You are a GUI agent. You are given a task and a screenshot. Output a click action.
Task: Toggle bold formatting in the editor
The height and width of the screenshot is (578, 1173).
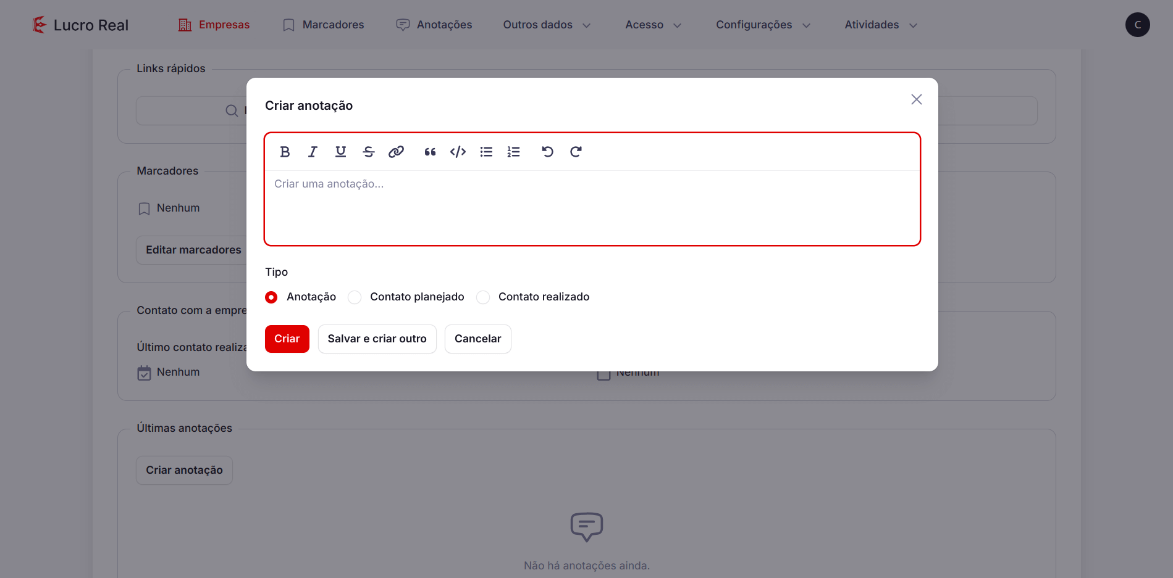(285, 152)
